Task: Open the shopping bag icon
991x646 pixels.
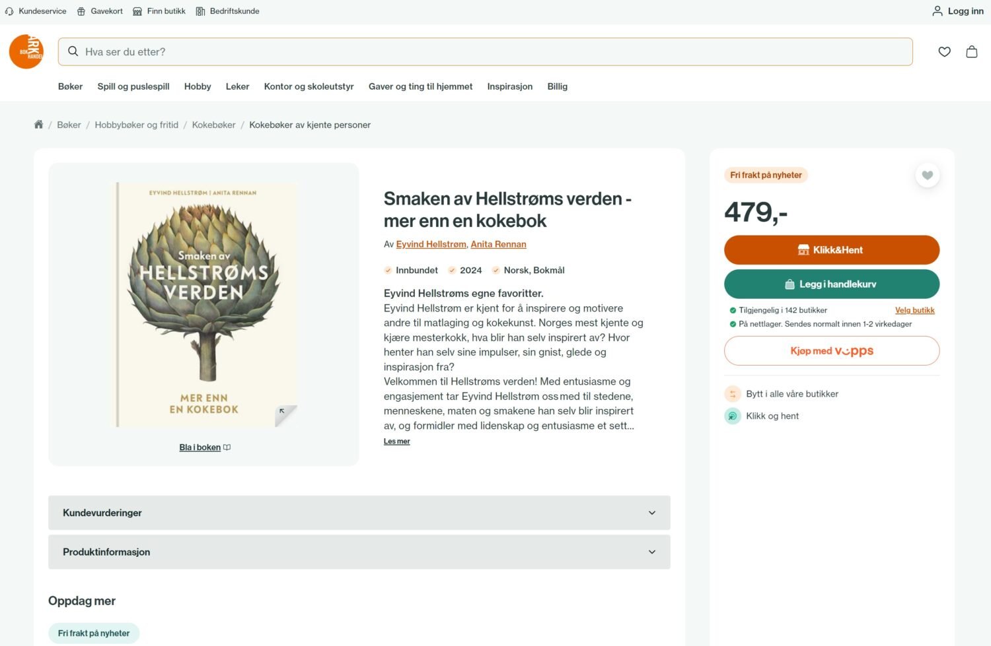Action: point(971,51)
